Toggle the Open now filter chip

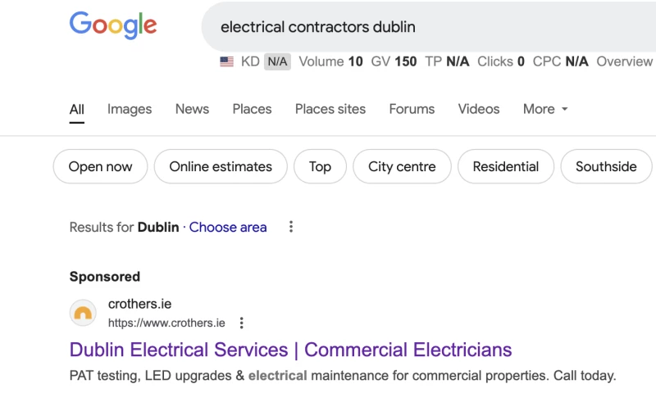click(x=100, y=166)
